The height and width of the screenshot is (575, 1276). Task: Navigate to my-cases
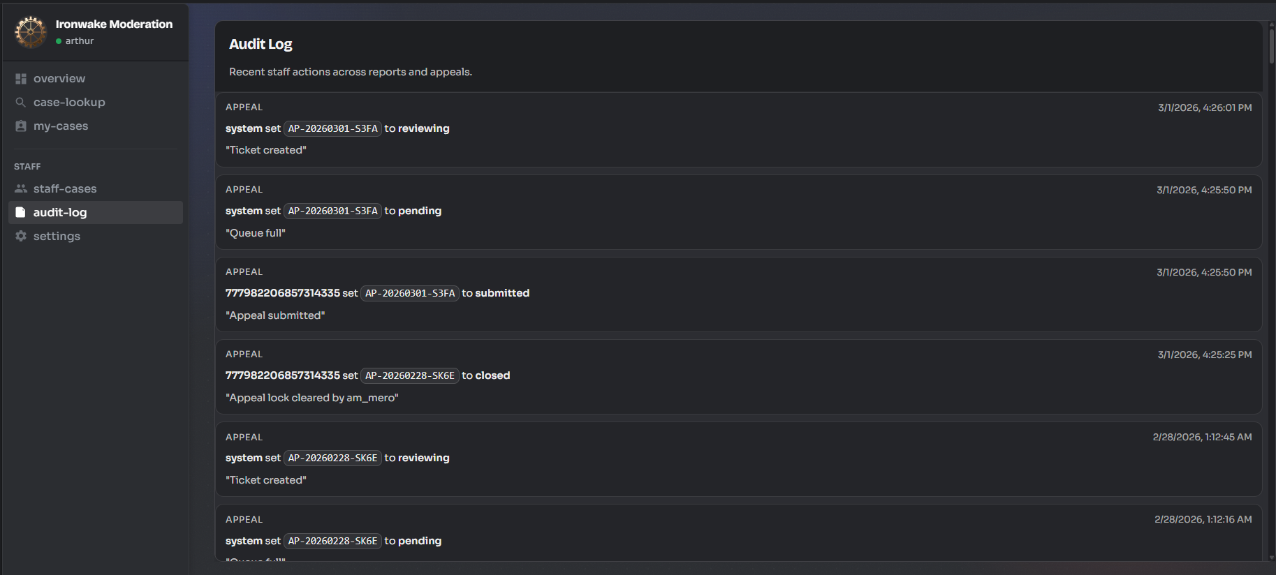tap(61, 126)
